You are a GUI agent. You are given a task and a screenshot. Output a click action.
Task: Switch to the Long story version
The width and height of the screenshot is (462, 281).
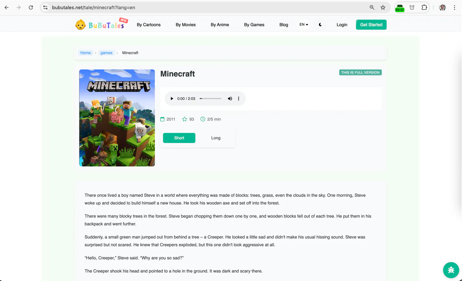(x=216, y=138)
